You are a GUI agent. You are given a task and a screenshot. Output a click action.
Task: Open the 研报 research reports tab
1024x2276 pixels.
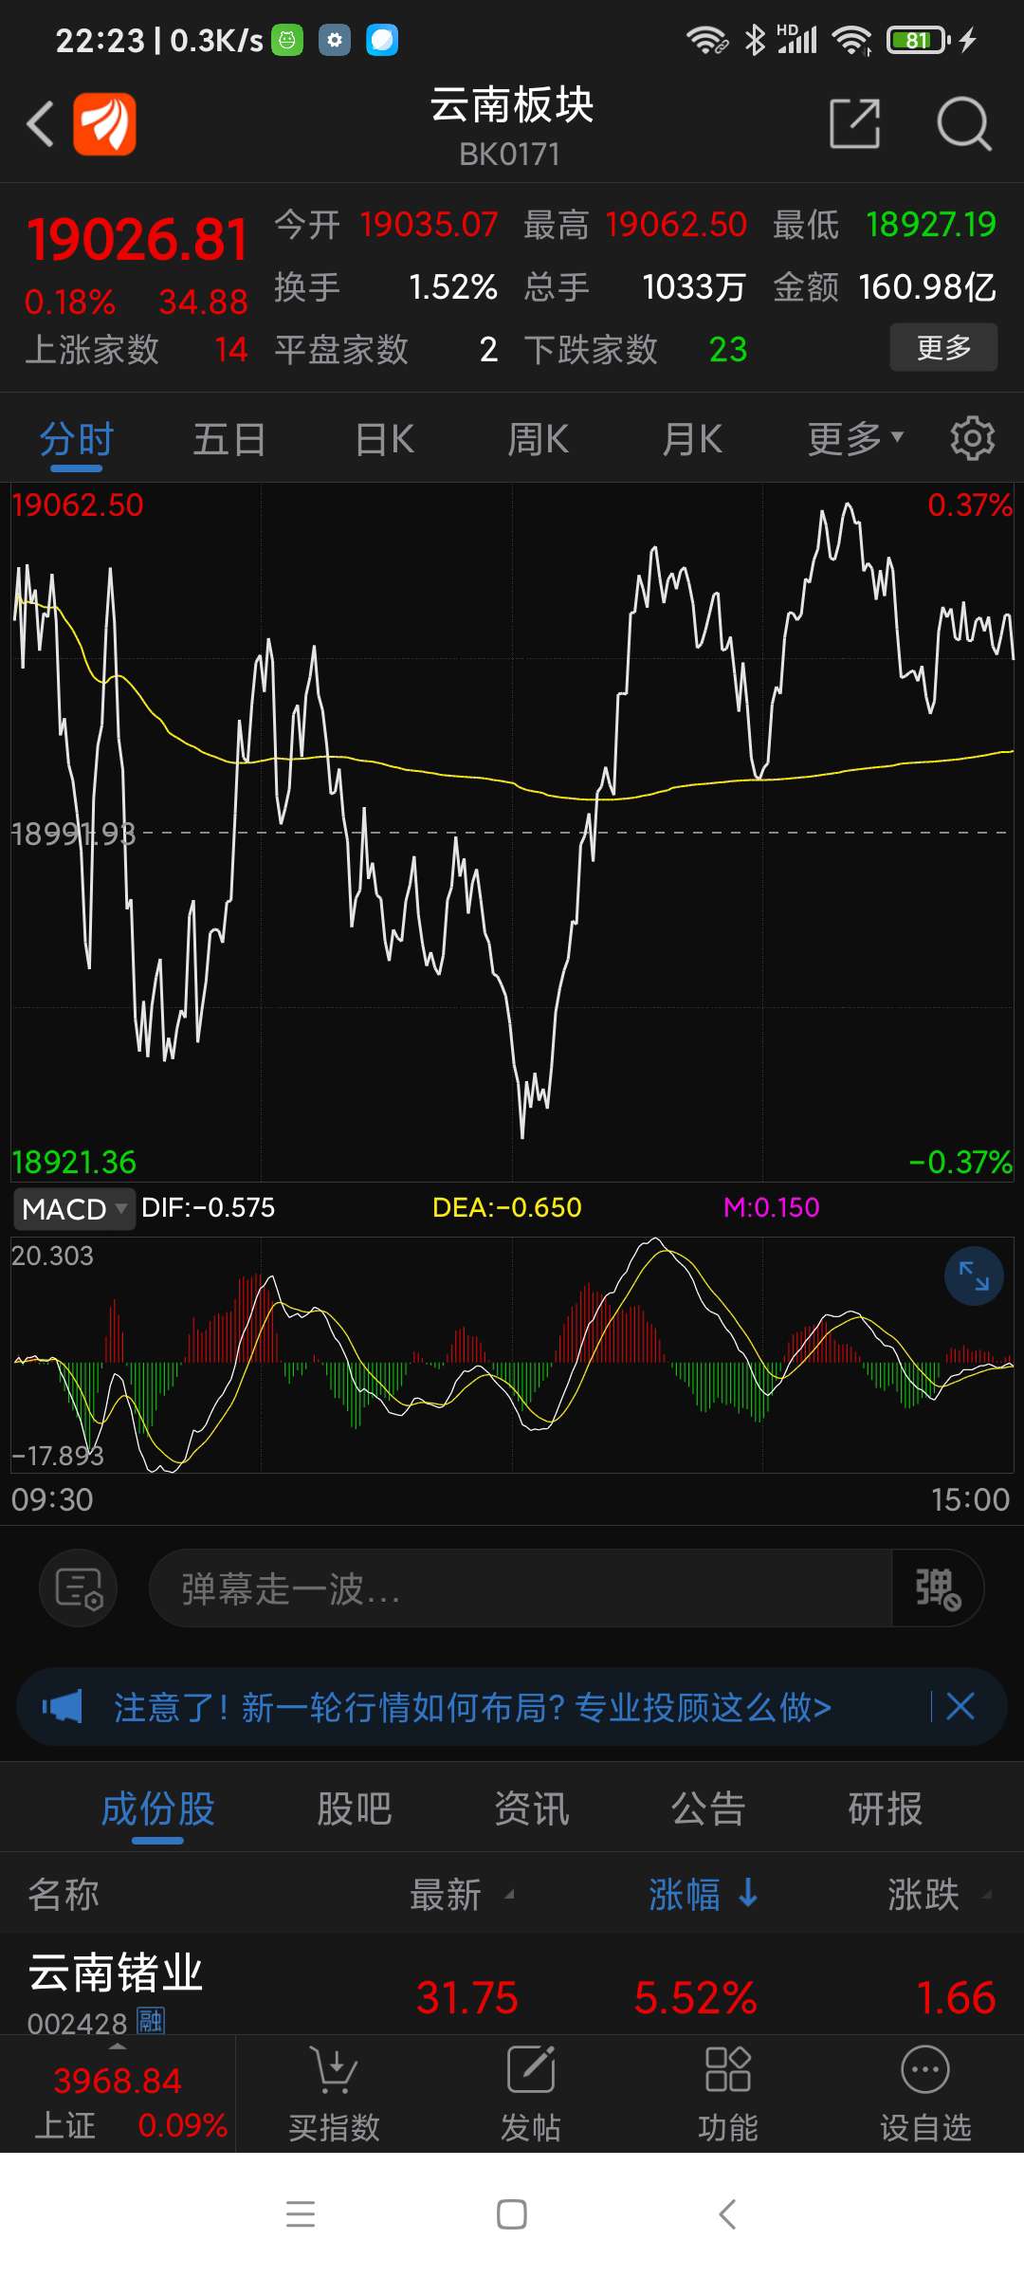(885, 1809)
